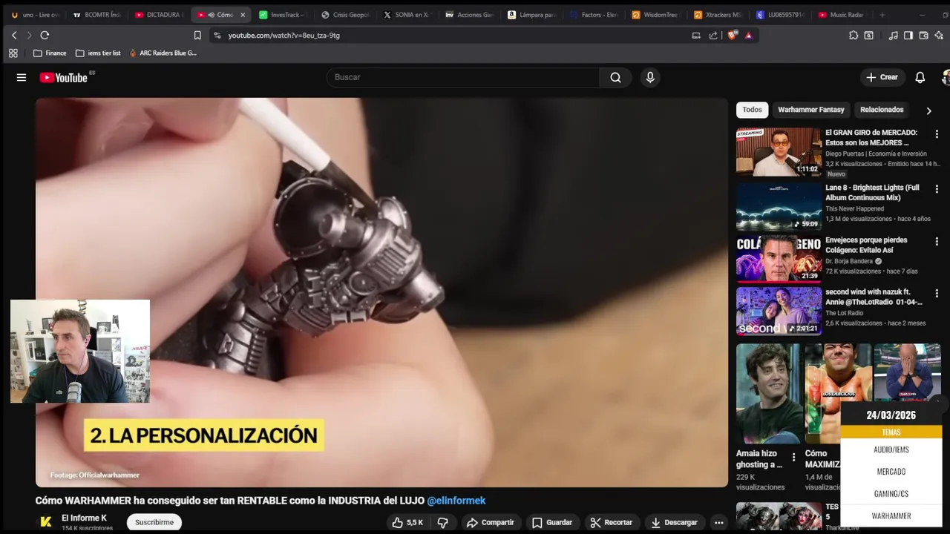950x534 pixels.
Task: Click the YouTube logo
Action: tap(64, 77)
